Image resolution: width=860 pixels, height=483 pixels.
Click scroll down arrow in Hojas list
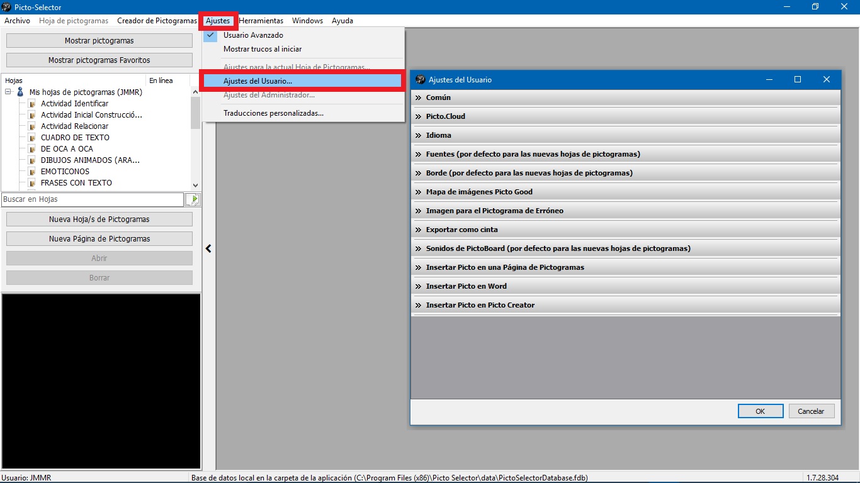[195, 185]
